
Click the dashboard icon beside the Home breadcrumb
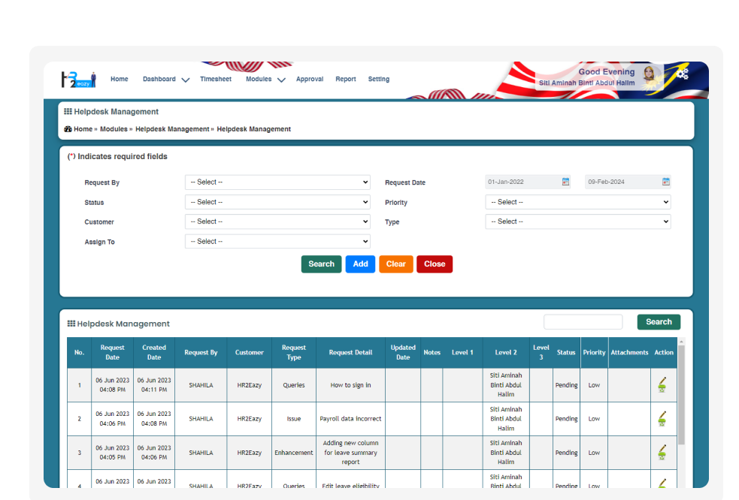(x=68, y=129)
